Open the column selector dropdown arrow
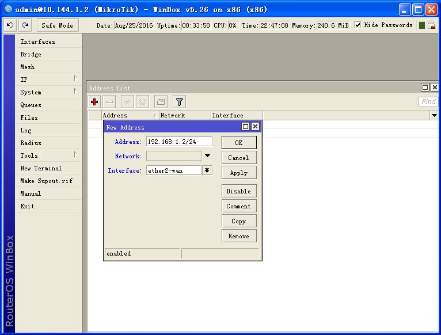441x335 pixels. [434, 115]
